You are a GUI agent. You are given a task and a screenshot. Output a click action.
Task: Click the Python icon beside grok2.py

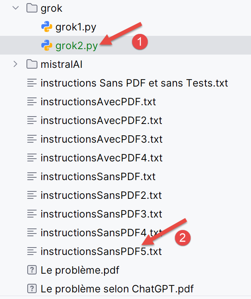(47, 46)
